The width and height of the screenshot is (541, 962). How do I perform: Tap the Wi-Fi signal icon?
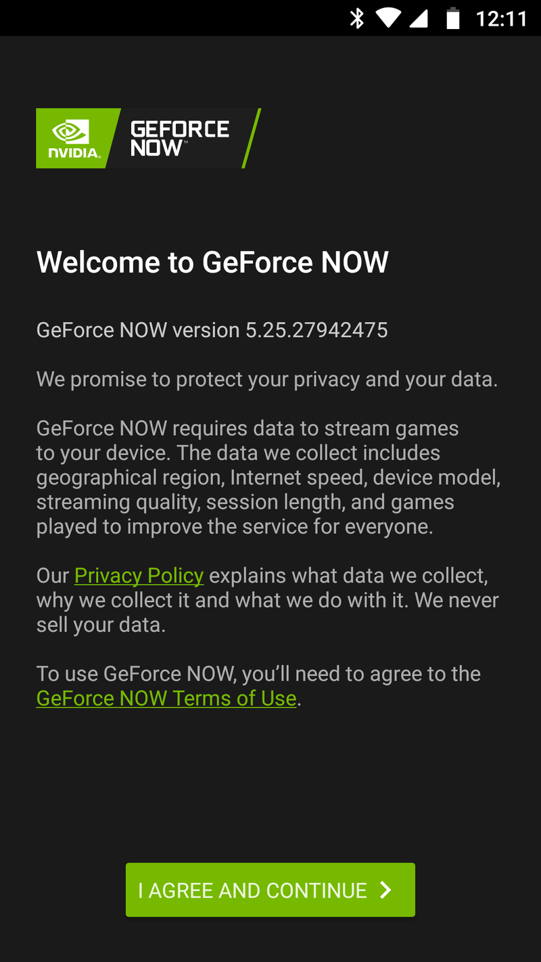(388, 18)
